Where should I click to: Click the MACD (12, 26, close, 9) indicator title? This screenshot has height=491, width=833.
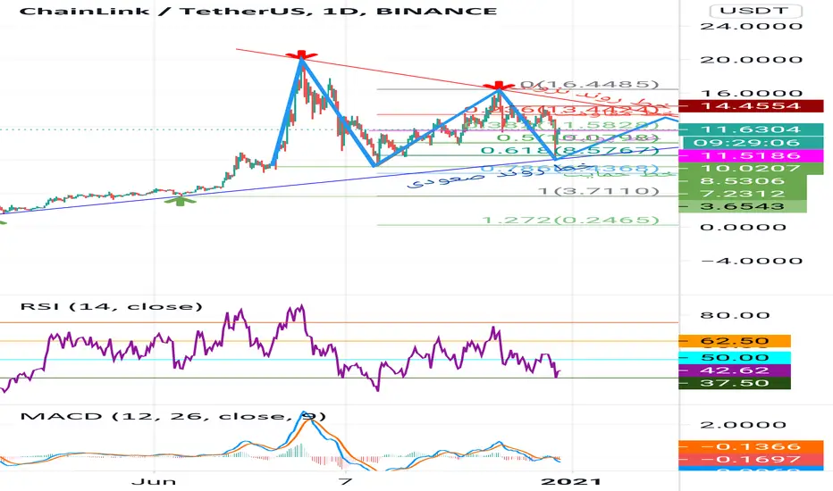tap(172, 416)
